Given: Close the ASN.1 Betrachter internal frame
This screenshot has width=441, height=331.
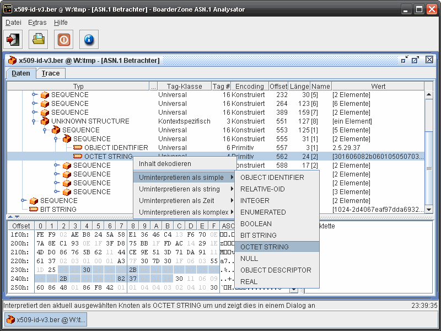Looking at the screenshot, I should (x=429, y=60).
